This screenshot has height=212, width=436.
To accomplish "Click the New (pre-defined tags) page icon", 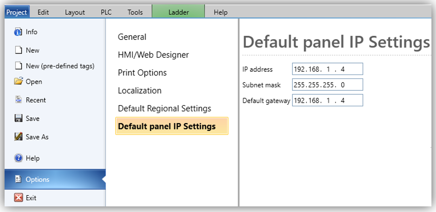I will click(x=18, y=66).
